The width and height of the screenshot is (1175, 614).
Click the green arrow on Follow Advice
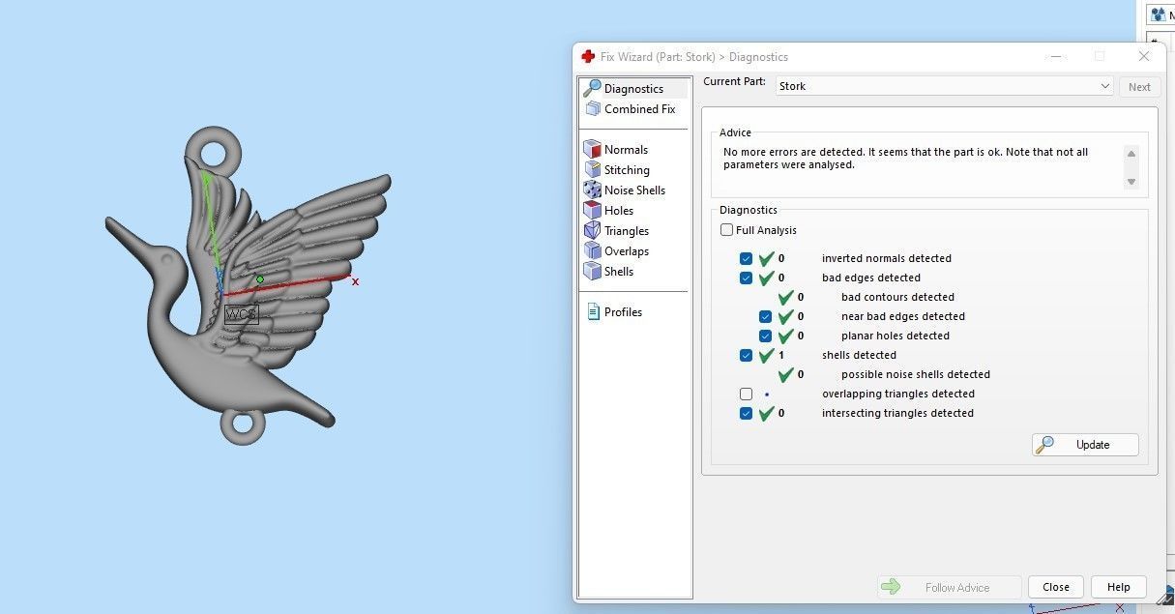click(x=891, y=587)
